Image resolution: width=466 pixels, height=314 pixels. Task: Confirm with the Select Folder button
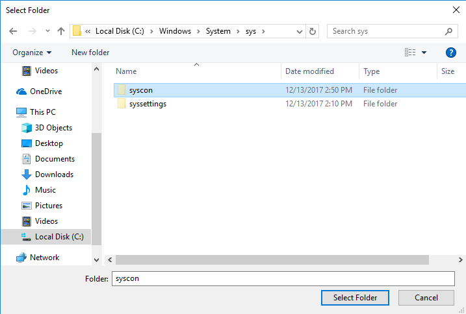(355, 298)
